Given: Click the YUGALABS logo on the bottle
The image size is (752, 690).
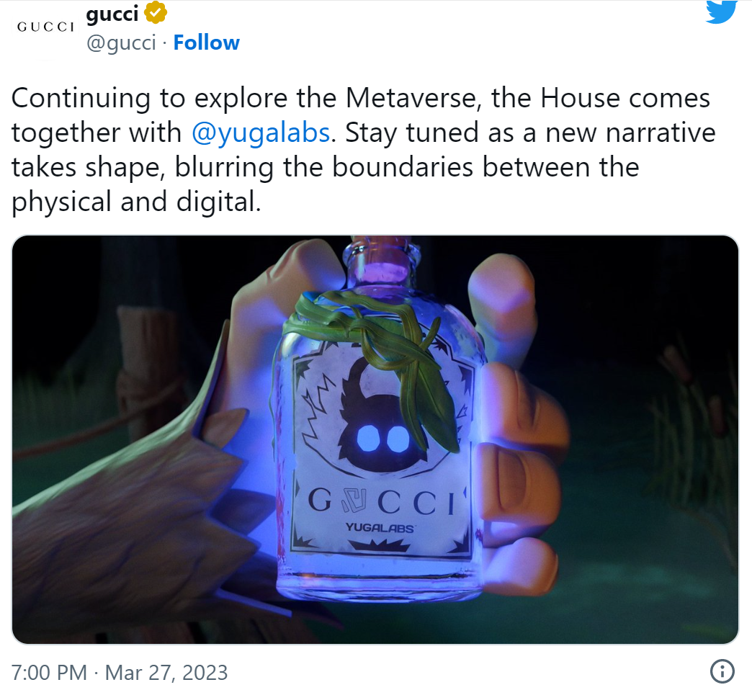Looking at the screenshot, I should (380, 528).
